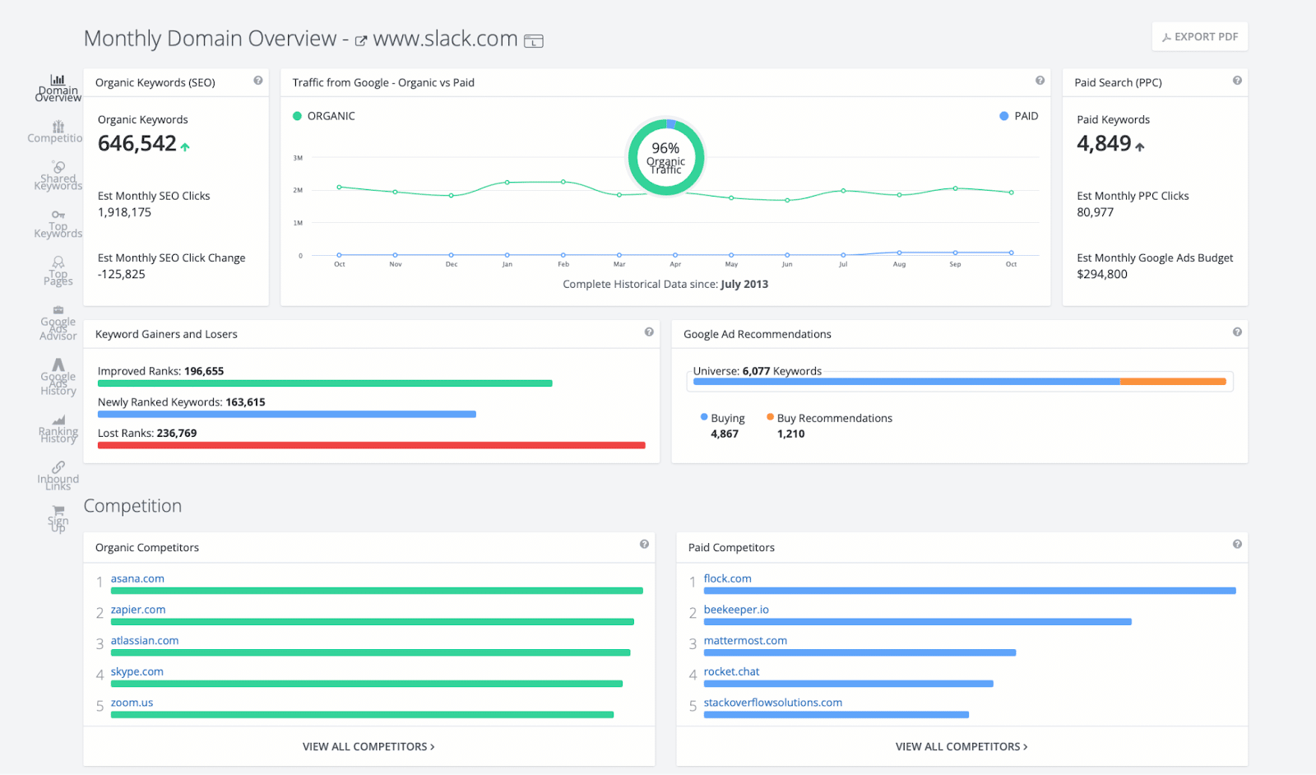
Task: Click Organic Keywords value 646,542
Action: coord(137,144)
